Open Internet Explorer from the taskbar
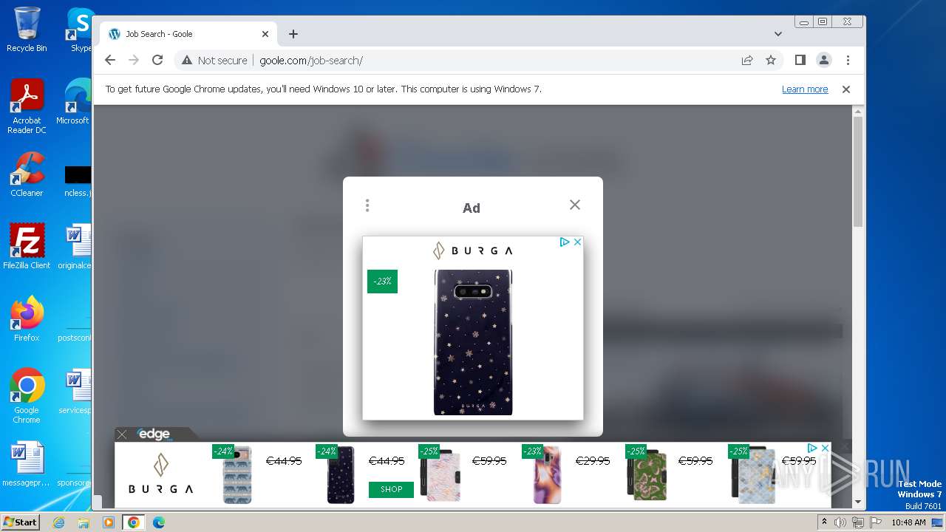This screenshot has width=946, height=532. coord(58,522)
